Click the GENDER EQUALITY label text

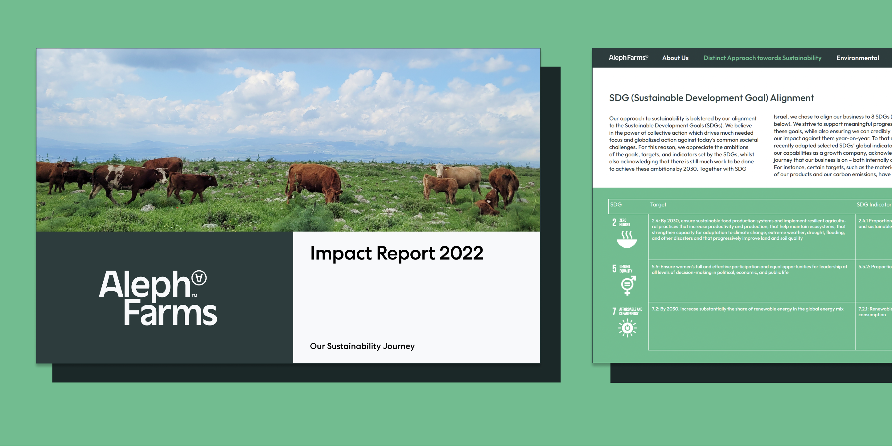[x=626, y=269]
